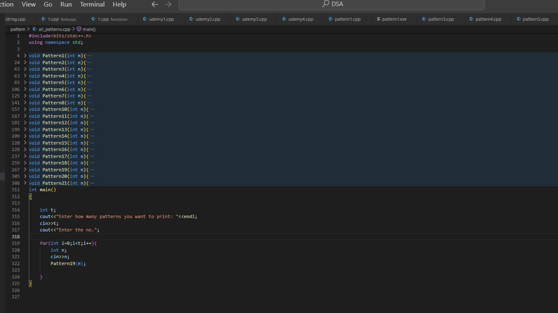Viewport: 558px width, 313px height.
Task: Expand the folded Pattern4 function
Action: click(25, 76)
